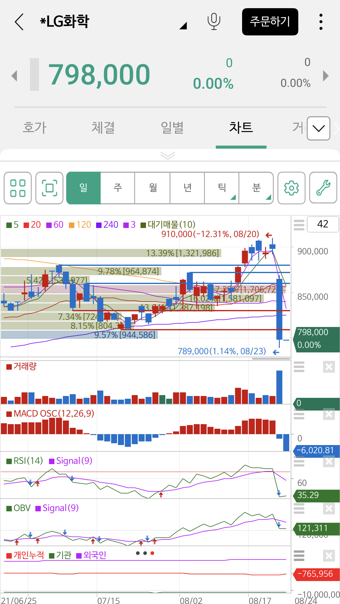Viewport: 340px width, 604px height.
Task: Close the MACD OSC panel
Action: 329,414
